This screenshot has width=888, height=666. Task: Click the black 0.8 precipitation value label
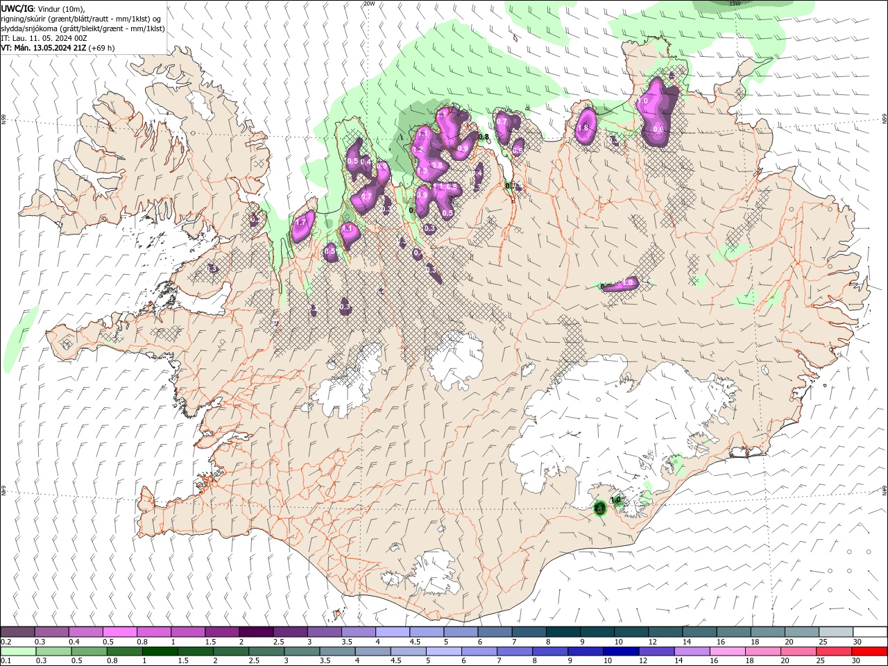pyautogui.click(x=484, y=137)
